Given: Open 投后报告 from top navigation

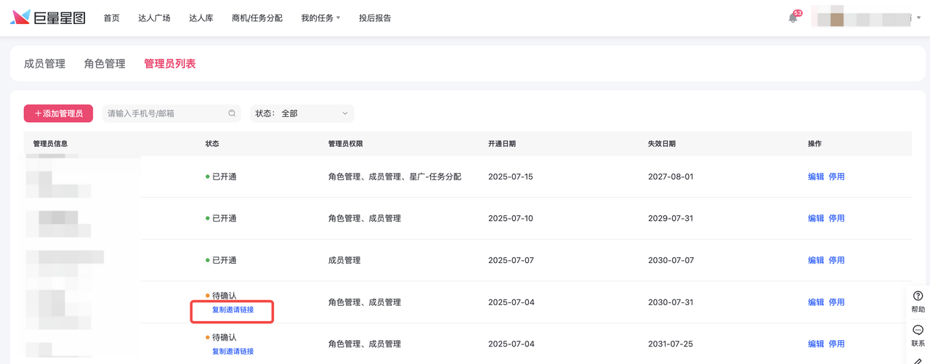Looking at the screenshot, I should (x=375, y=18).
